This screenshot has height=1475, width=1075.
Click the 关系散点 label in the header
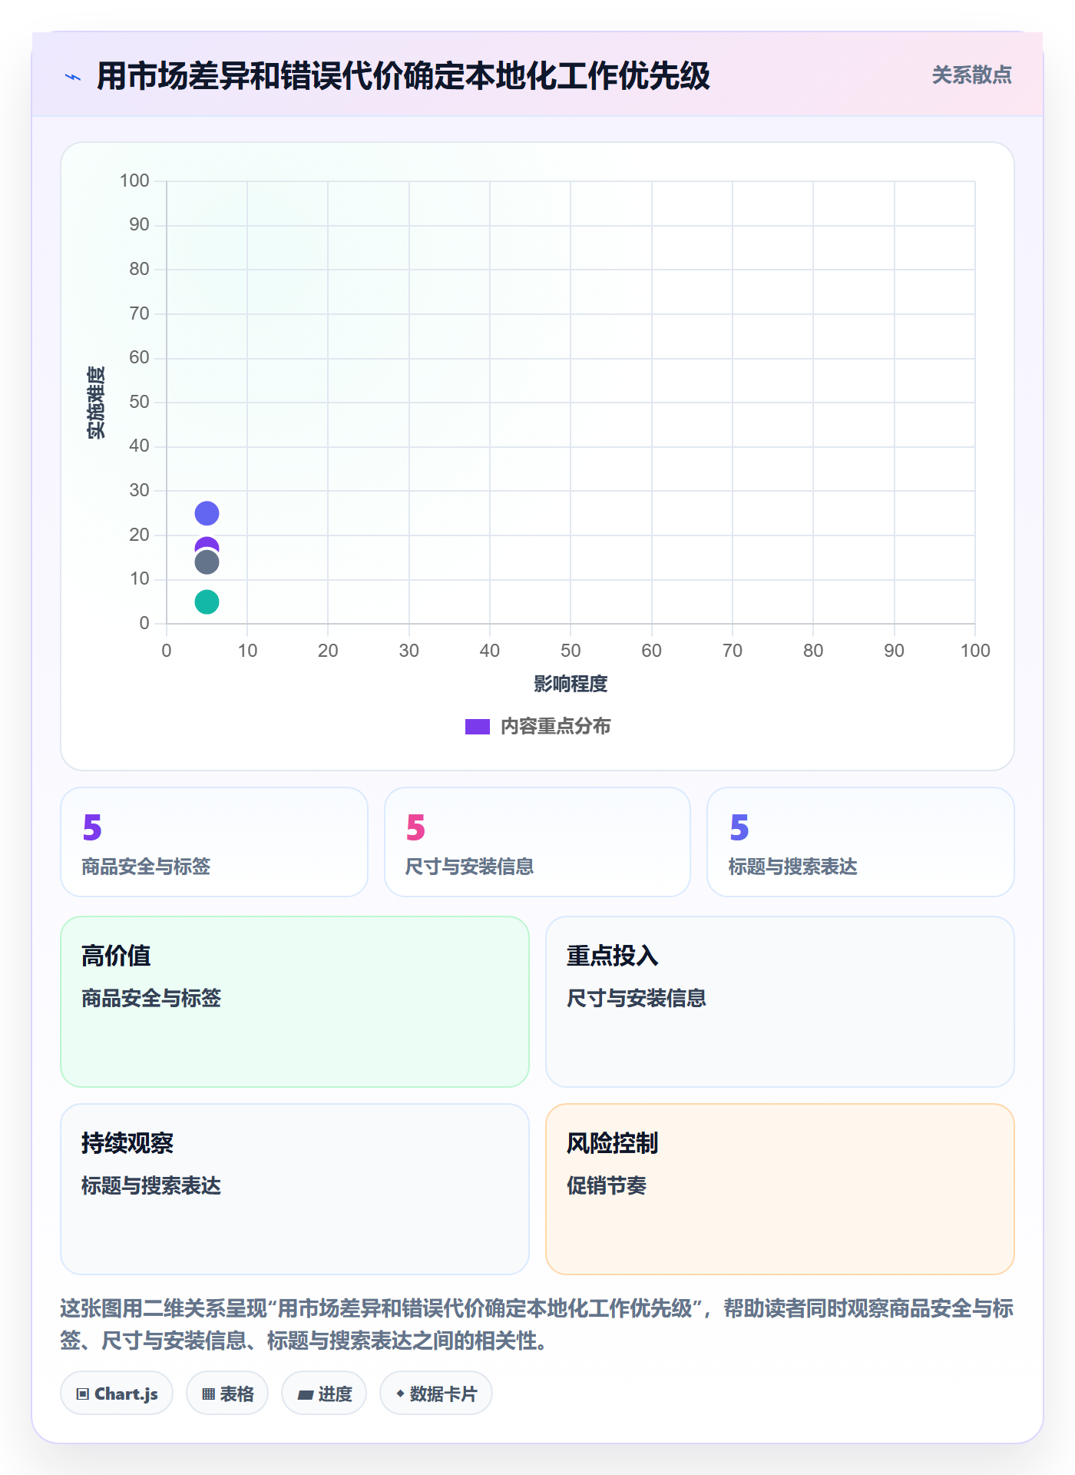click(x=971, y=75)
